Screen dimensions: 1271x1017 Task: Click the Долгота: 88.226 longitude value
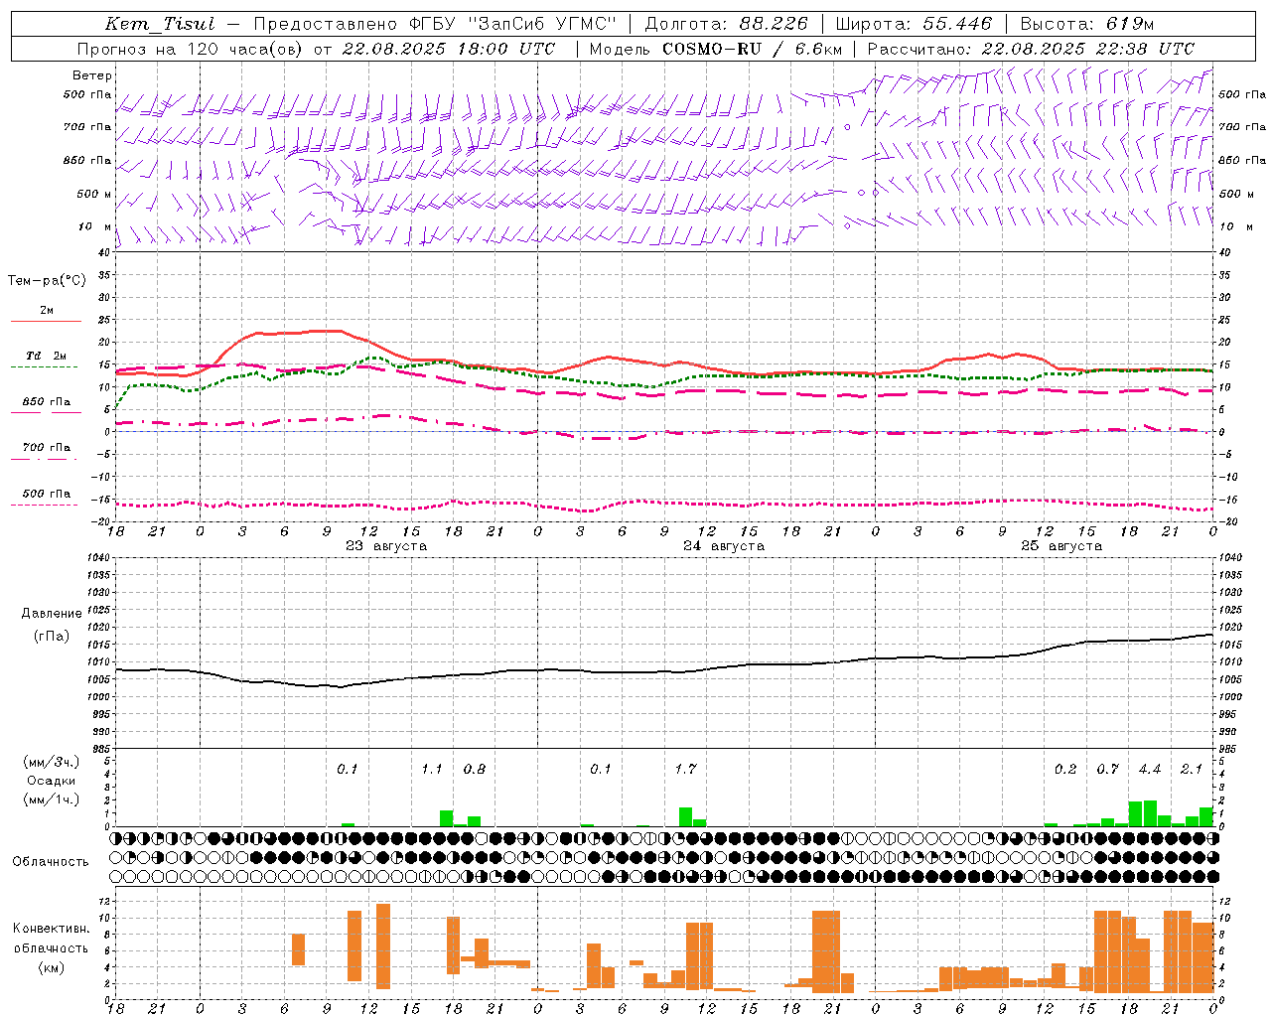(x=726, y=24)
